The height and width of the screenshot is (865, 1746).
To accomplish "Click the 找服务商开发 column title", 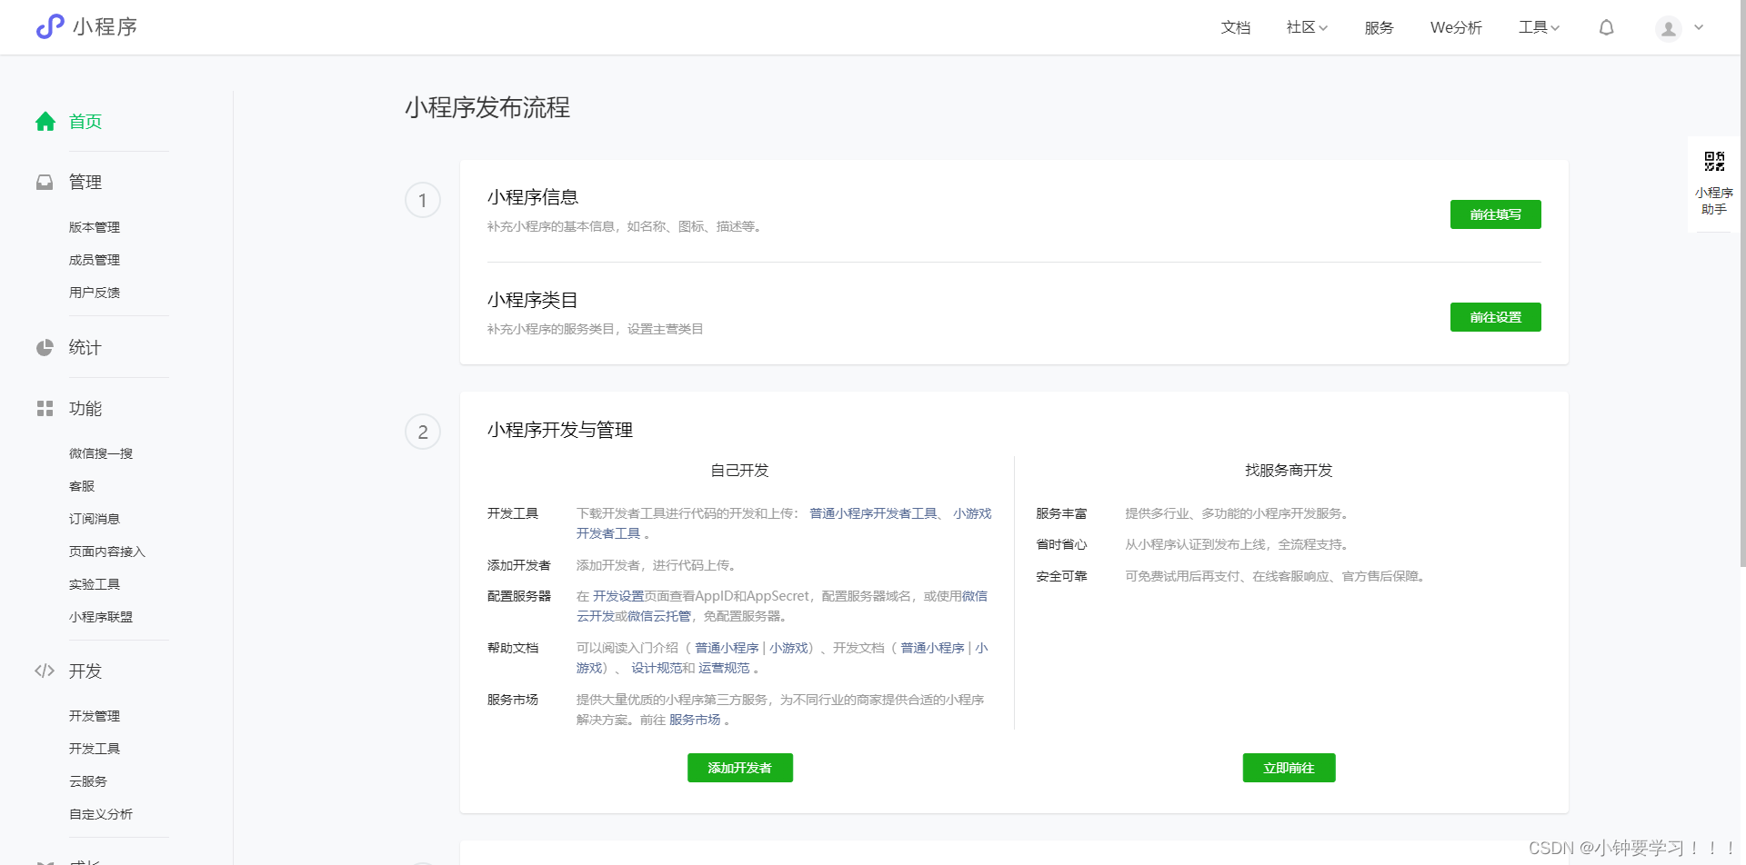I will coord(1289,471).
